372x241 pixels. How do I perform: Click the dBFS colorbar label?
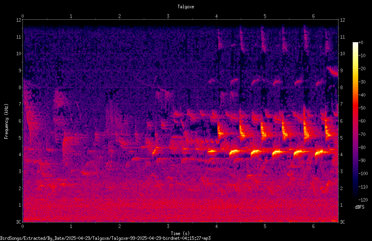tap(359, 207)
